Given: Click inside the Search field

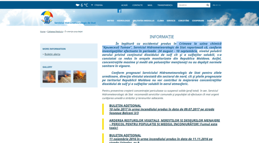Looking at the screenshot, I should tap(192, 5).
